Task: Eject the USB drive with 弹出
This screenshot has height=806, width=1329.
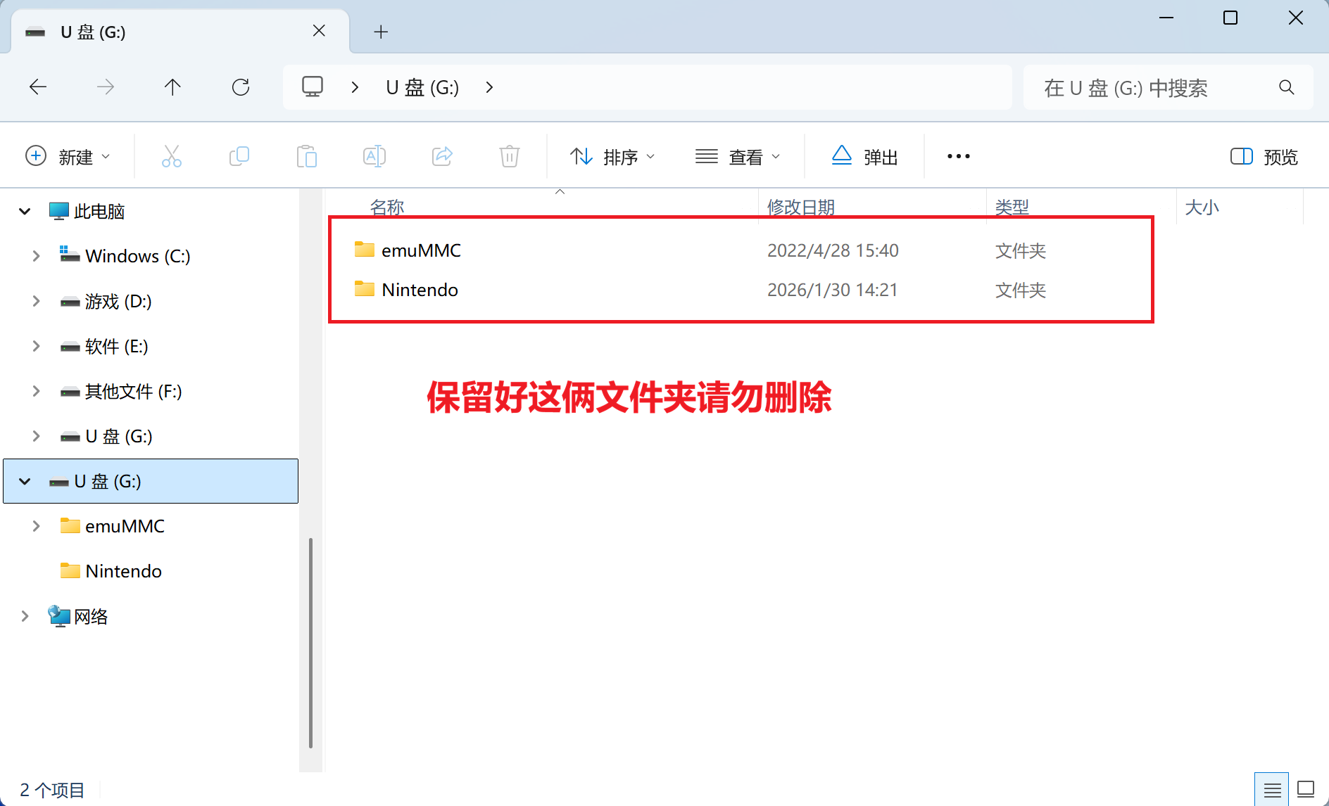Action: click(864, 156)
